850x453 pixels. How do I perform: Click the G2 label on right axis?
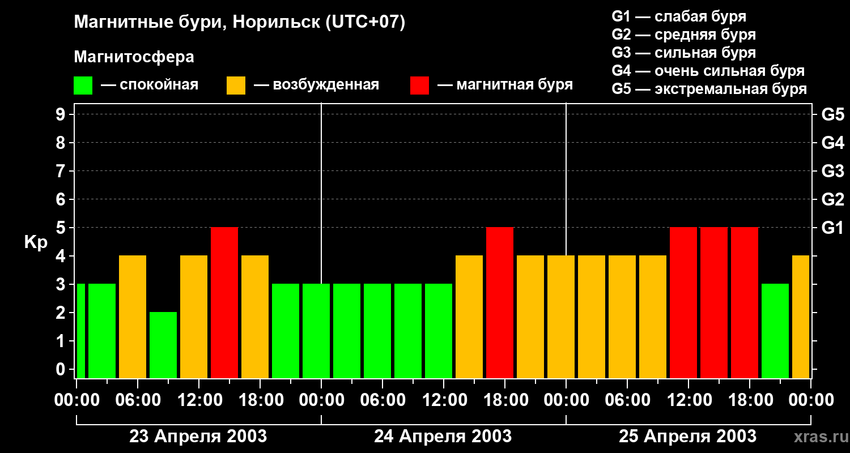[x=832, y=199]
